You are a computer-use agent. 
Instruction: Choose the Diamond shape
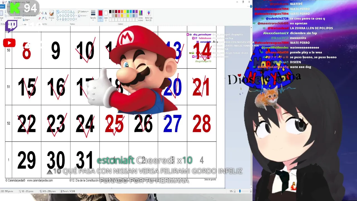pyautogui.click(x=60, y=16)
